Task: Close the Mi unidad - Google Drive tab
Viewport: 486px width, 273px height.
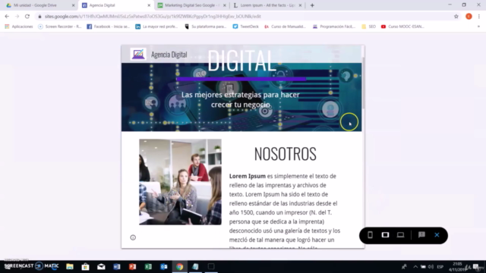Action: [74, 5]
